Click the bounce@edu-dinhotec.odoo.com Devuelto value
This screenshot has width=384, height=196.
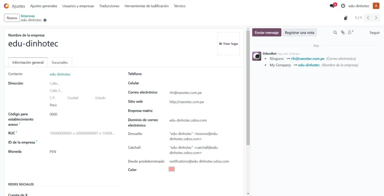pos(194,136)
